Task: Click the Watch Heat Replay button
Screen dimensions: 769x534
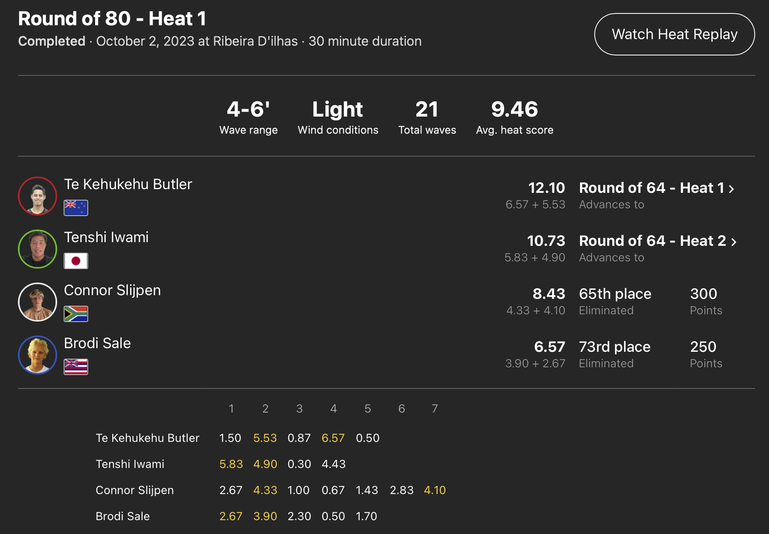Action: (674, 34)
